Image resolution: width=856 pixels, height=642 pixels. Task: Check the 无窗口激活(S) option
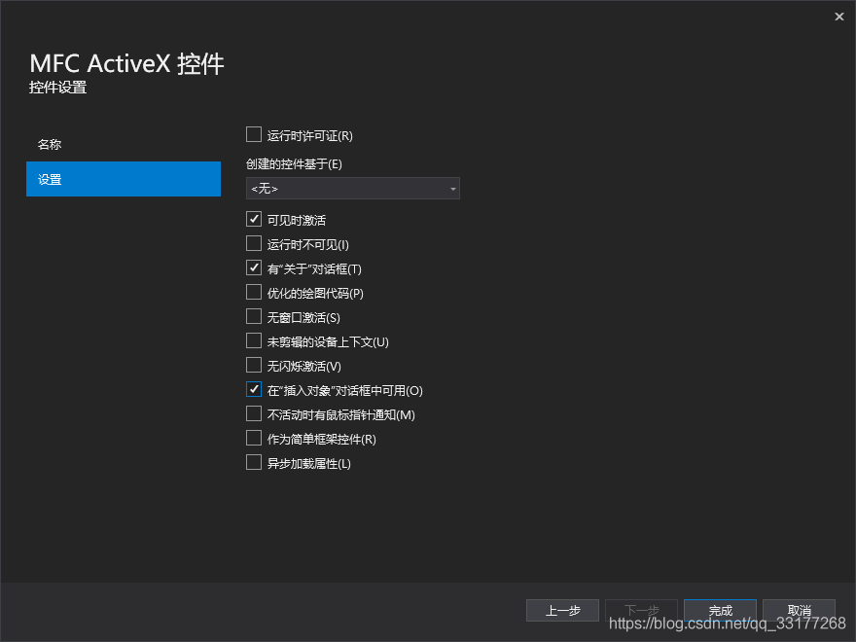click(x=254, y=316)
